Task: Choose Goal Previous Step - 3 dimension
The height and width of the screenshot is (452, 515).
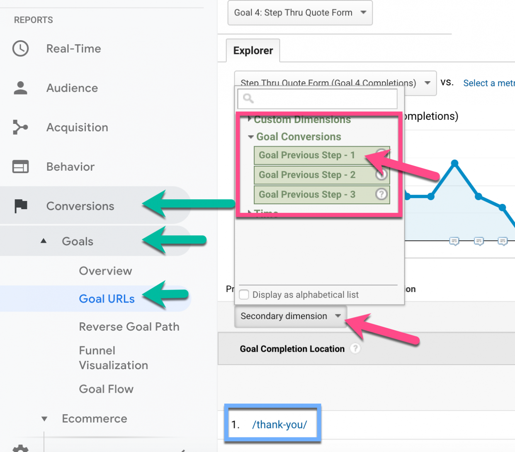Action: click(x=322, y=194)
